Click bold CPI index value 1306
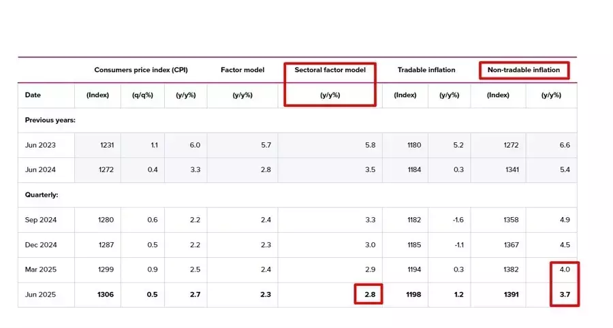The width and height of the screenshot is (613, 328). [106, 295]
